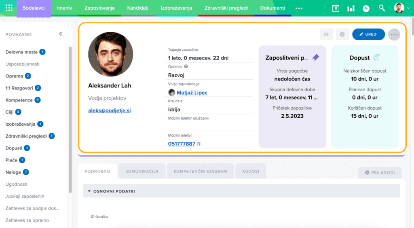Click the help question mark button
414x228 pixels.
click(342, 35)
